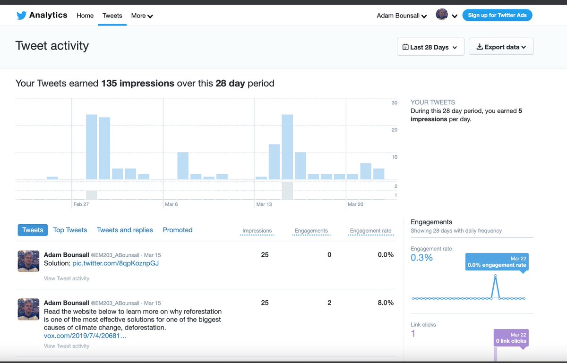Click the Tweet activity page heading
Screen dimensions: 567x363
tap(52, 46)
